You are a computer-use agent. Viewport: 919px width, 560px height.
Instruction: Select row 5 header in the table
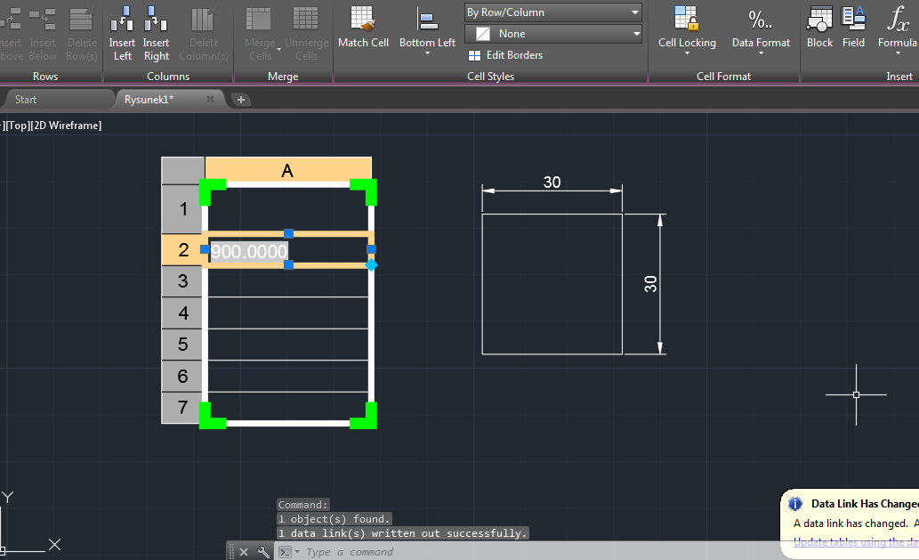coord(183,345)
